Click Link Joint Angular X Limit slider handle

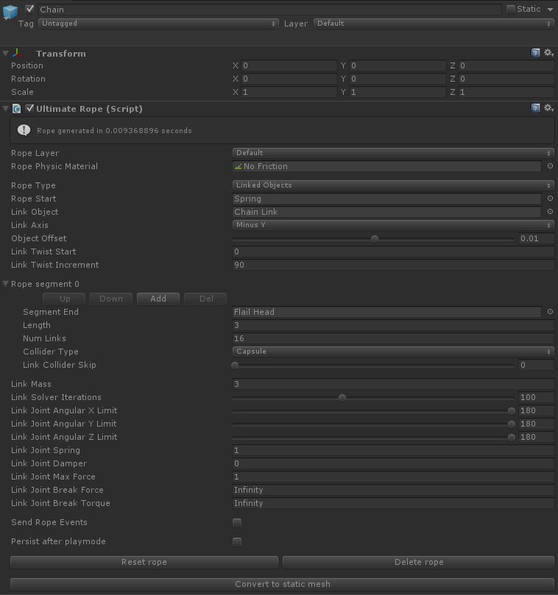(512, 410)
